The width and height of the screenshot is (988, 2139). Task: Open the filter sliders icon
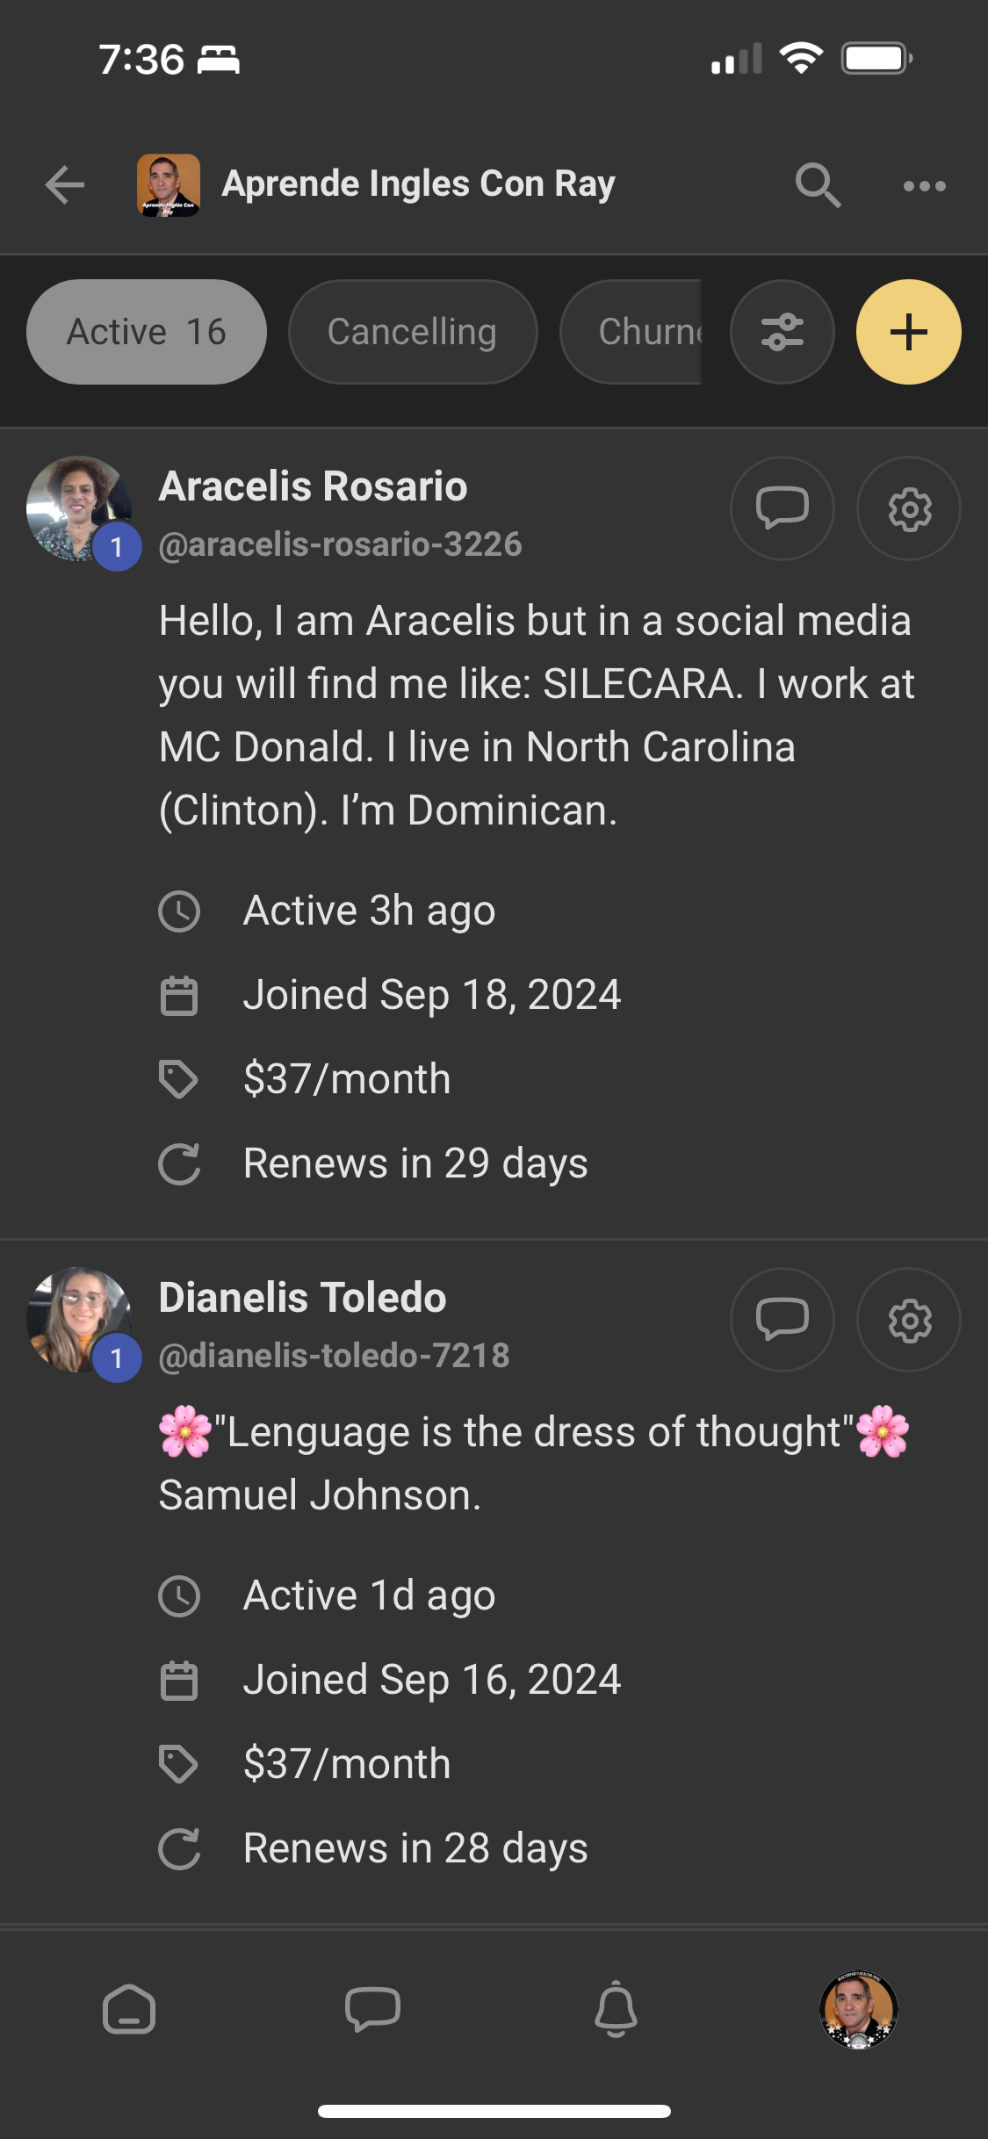782,332
